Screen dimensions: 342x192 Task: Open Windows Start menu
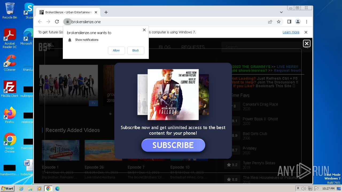point(7,188)
